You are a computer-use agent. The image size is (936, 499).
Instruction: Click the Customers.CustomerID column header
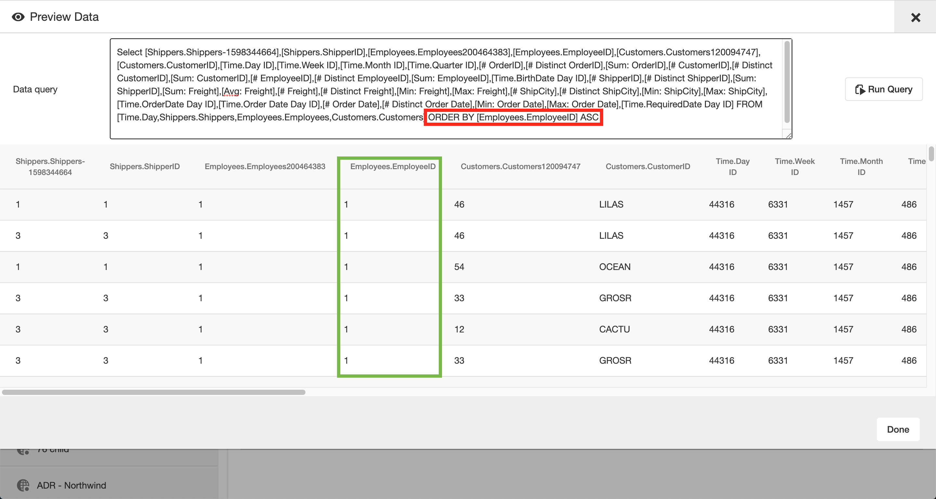click(647, 167)
